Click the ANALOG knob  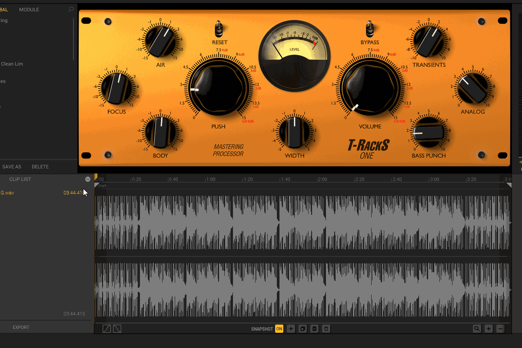click(473, 88)
